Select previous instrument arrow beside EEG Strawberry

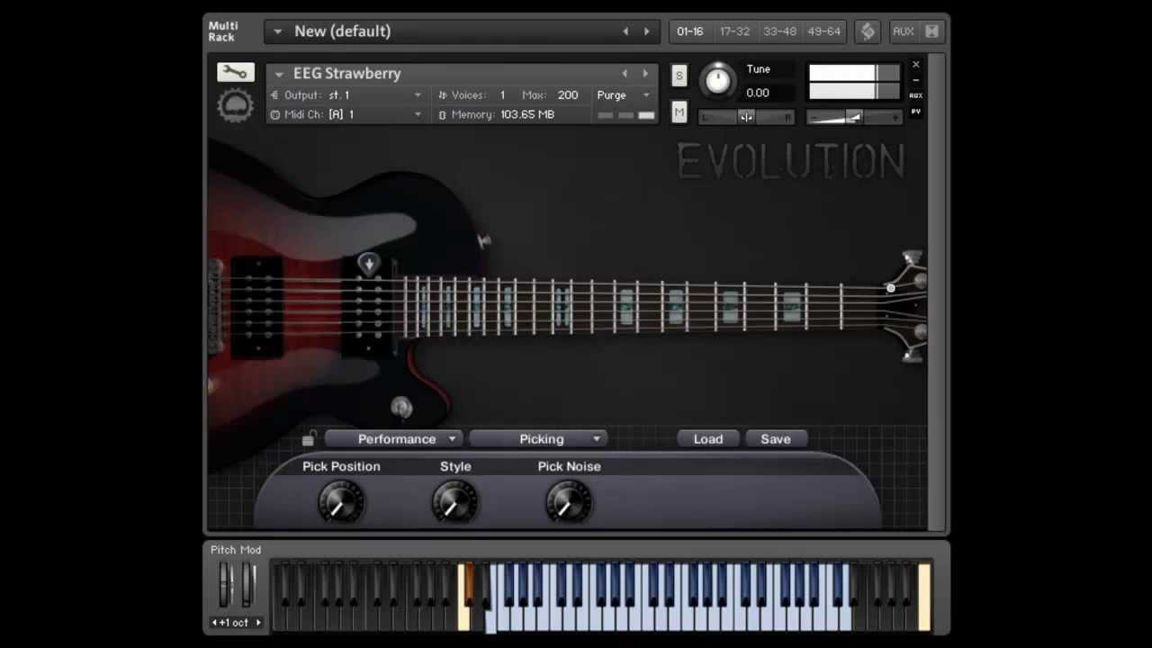[625, 73]
